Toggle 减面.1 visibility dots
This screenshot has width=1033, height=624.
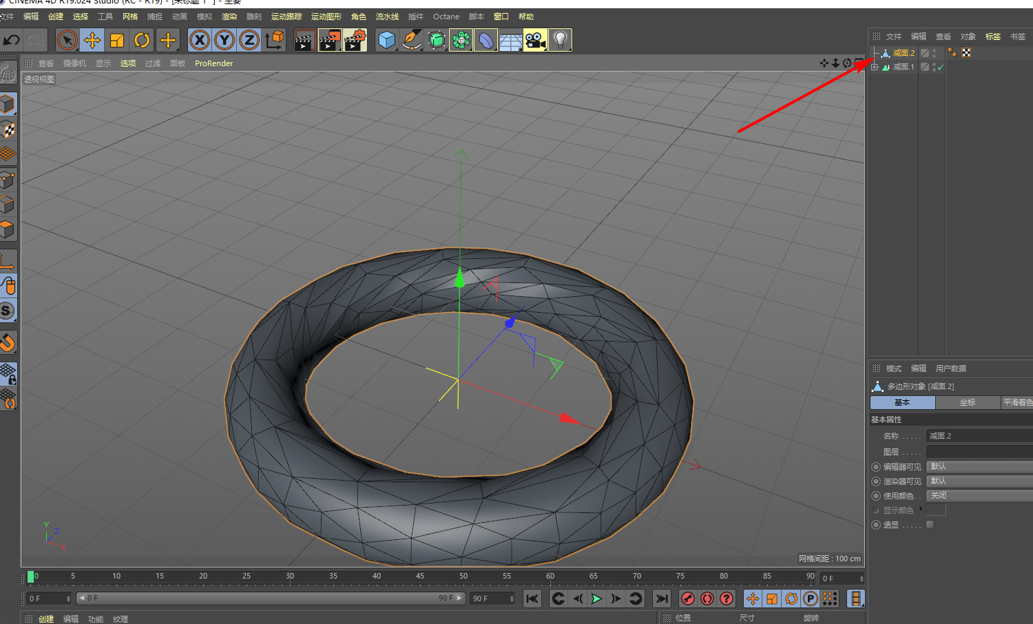[935, 67]
